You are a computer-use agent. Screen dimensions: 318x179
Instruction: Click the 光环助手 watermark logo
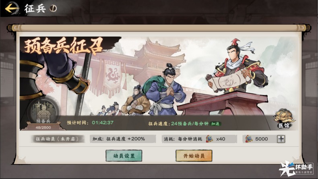[x=296, y=168]
